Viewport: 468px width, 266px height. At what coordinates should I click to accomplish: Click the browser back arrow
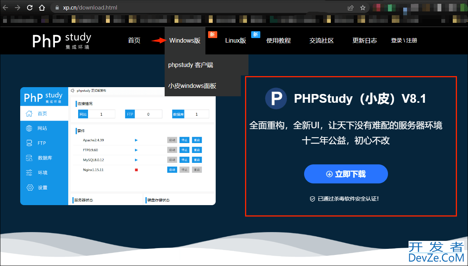(5, 8)
